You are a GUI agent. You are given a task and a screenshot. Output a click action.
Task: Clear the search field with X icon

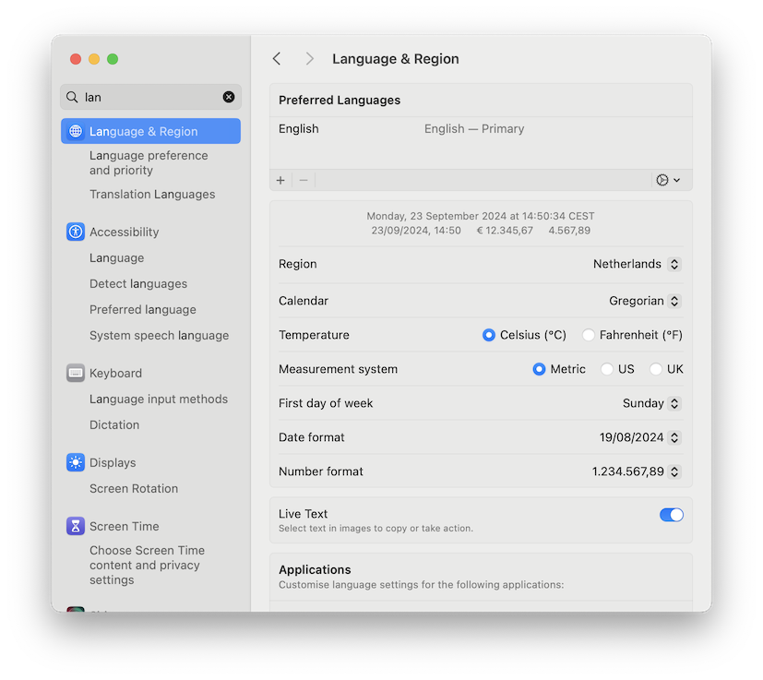[229, 97]
